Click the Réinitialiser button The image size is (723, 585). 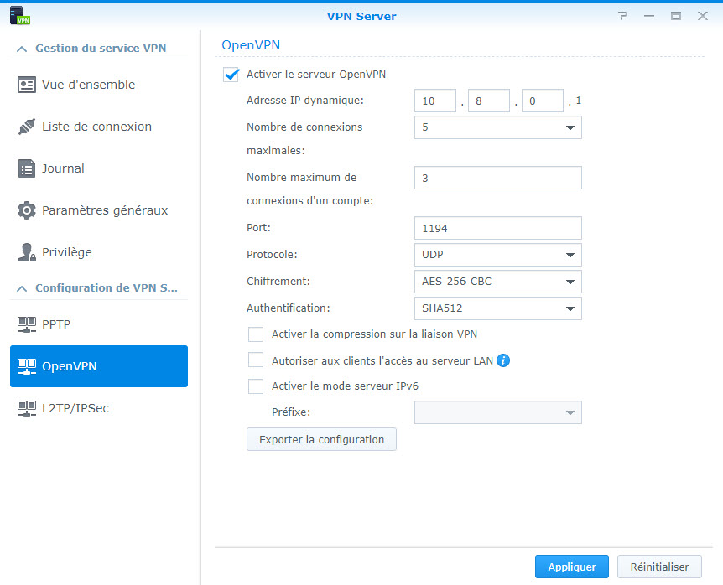[659, 567]
